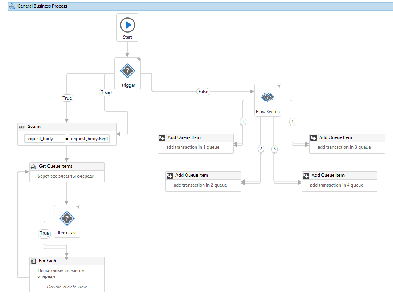Click the 'Берет все элеенты очереди' description
The width and height of the screenshot is (393, 296).
66,176
